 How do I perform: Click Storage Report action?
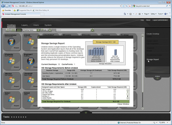point(153,59)
